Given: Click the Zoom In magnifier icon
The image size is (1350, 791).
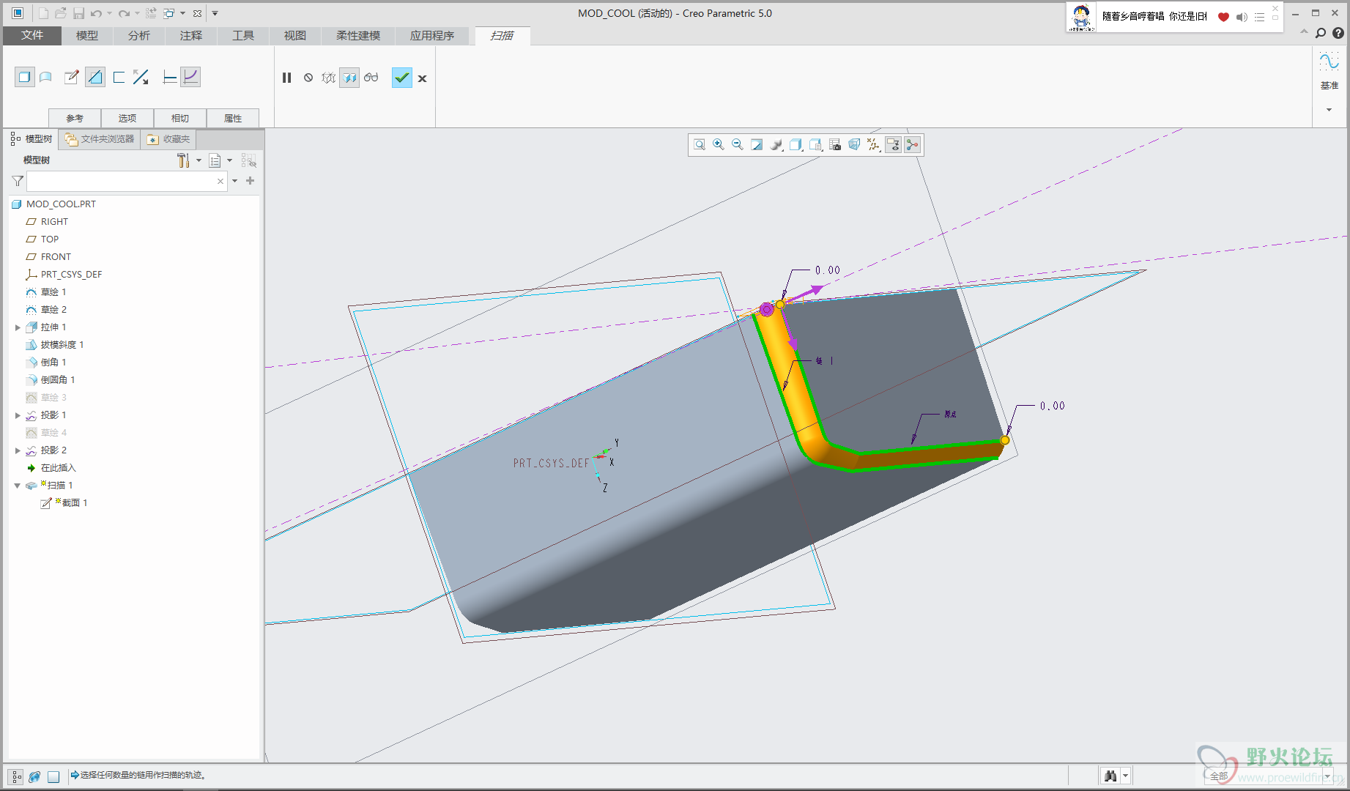Looking at the screenshot, I should coord(719,145).
